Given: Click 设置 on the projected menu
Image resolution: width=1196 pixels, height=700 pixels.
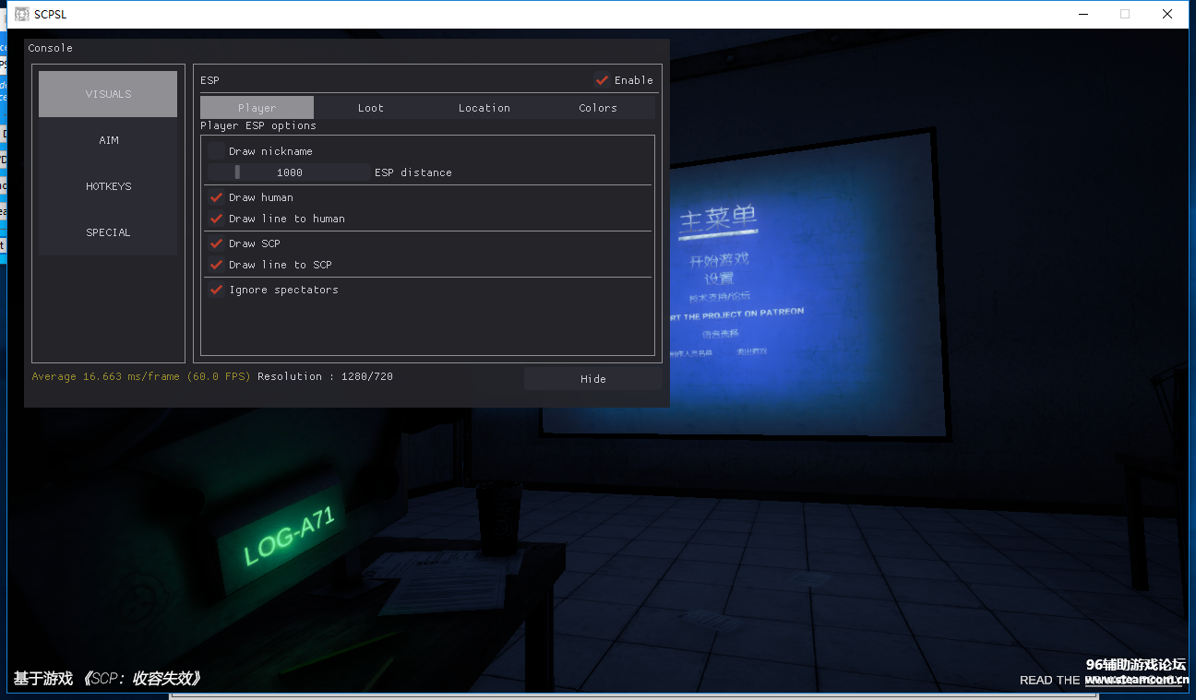Looking at the screenshot, I should pos(719,279).
